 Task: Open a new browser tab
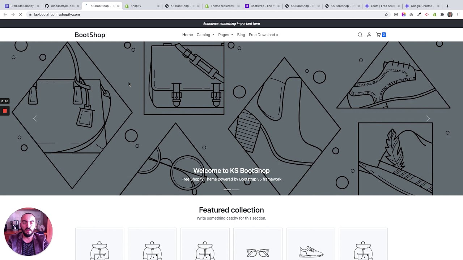coord(447,6)
